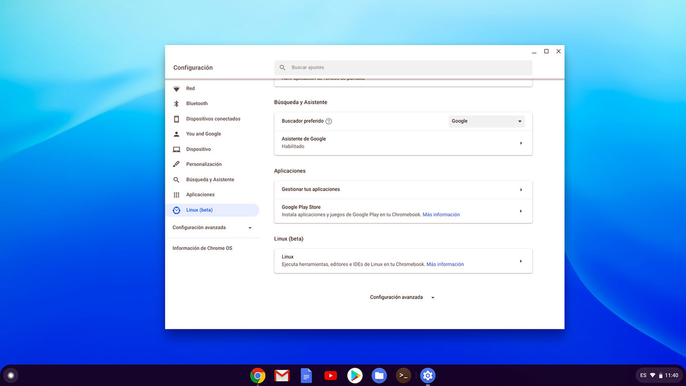Open You and Google section
The height and width of the screenshot is (386, 686).
(x=176, y=134)
